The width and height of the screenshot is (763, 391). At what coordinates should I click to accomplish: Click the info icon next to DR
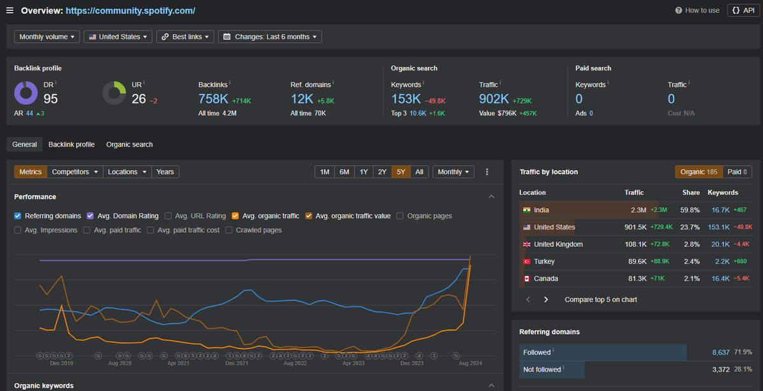[x=55, y=83]
